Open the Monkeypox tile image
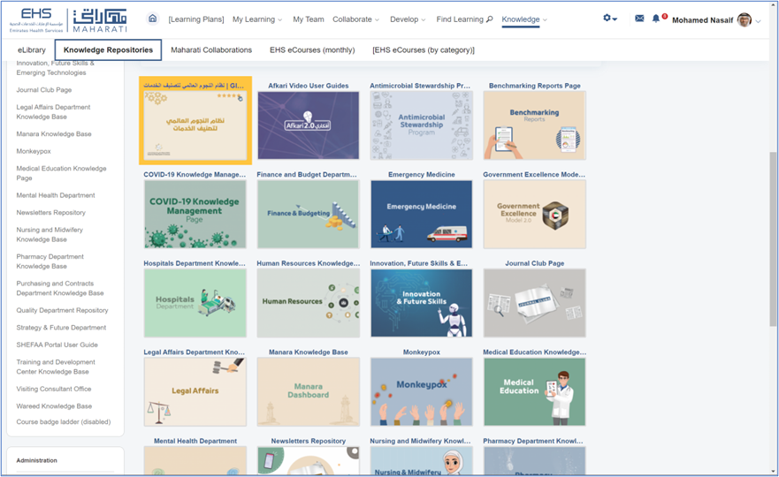 pyautogui.click(x=421, y=391)
